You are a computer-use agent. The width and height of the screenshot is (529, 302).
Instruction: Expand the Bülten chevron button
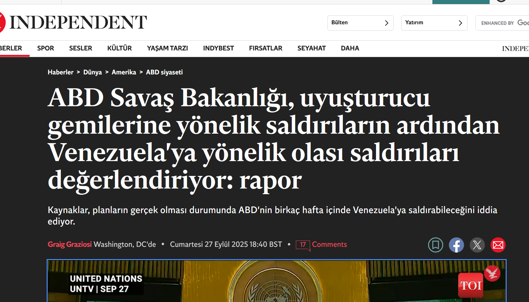(386, 23)
